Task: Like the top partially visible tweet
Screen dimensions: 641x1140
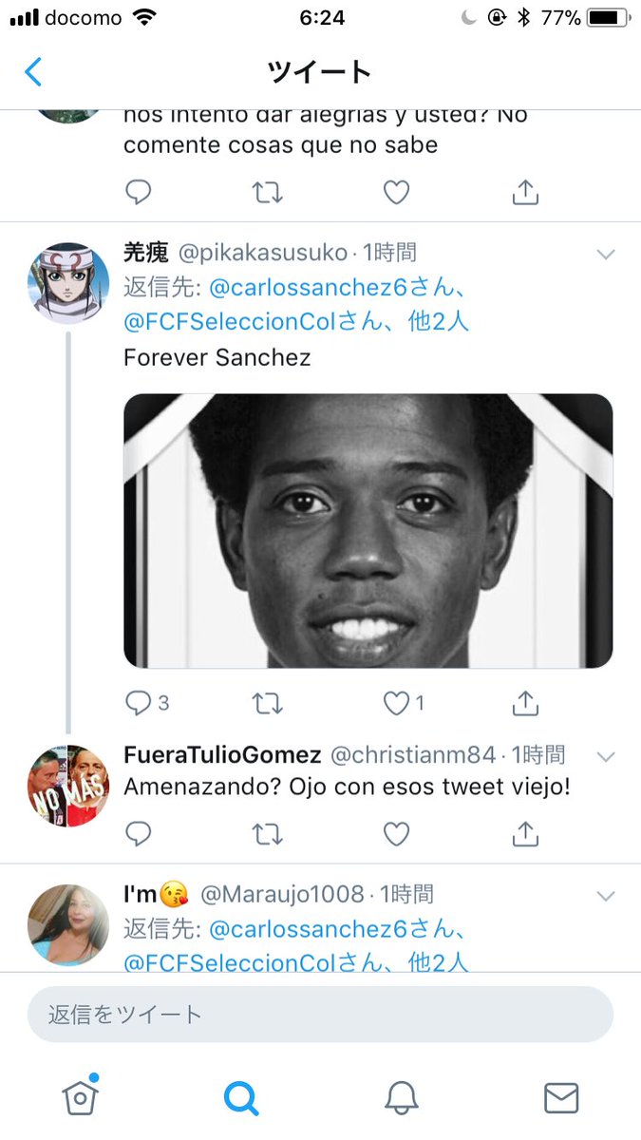Action: click(396, 193)
